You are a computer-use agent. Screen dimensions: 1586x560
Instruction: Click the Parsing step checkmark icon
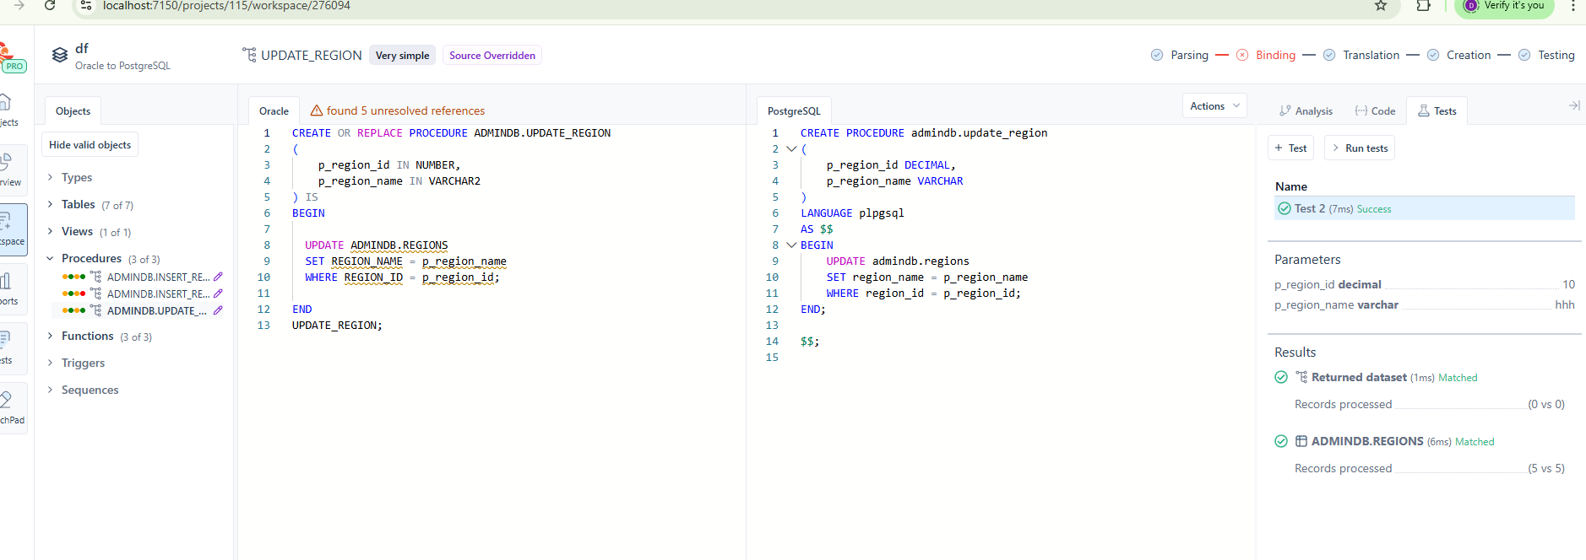coord(1156,55)
